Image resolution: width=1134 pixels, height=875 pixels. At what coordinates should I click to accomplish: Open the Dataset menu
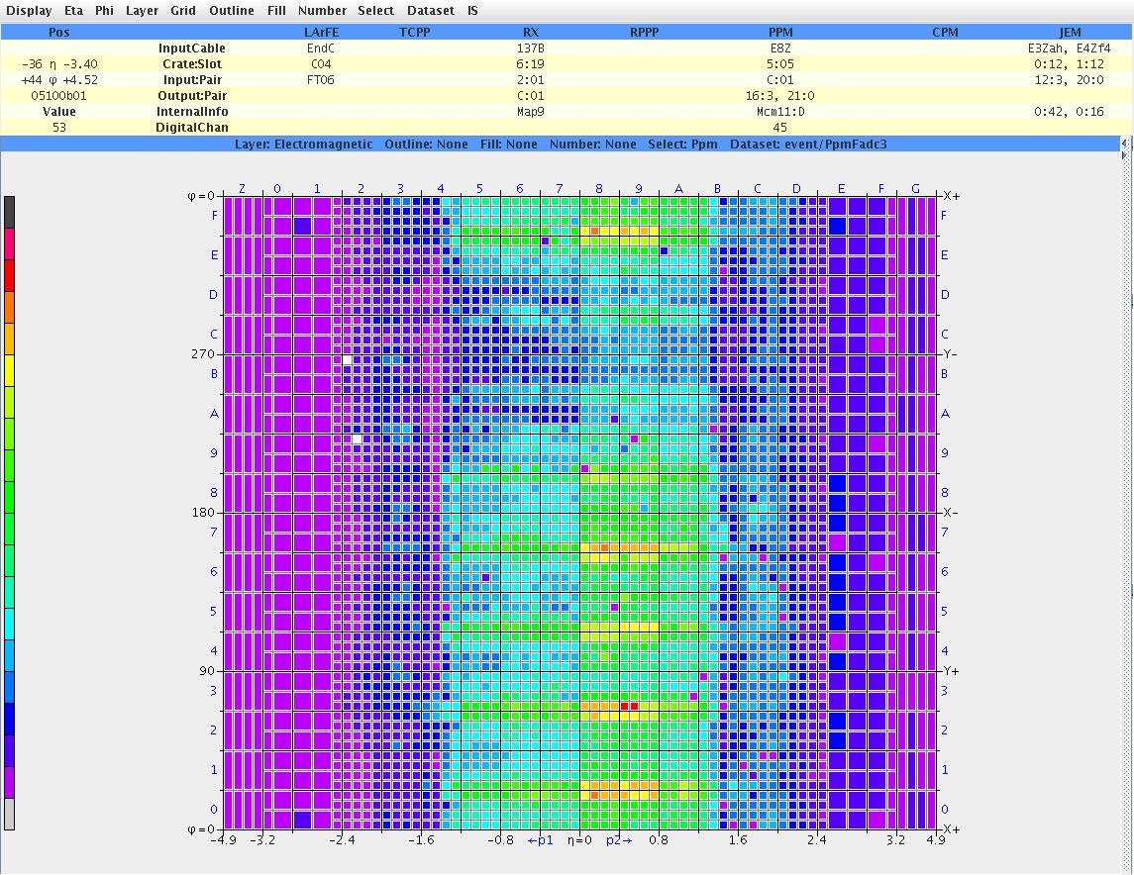point(431,11)
